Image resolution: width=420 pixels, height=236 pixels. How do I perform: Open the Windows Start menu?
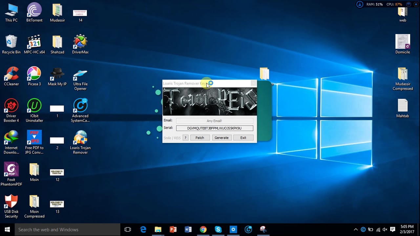[x=7, y=229]
